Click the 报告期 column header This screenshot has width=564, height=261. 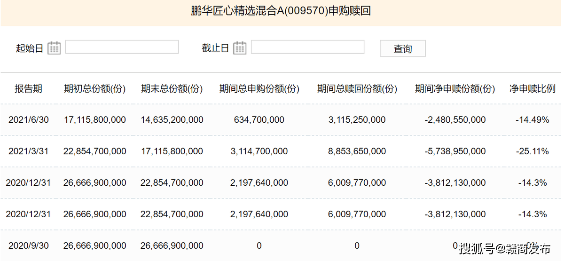click(x=28, y=88)
